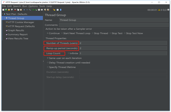Click the blue Help toolbar icon
The height and width of the screenshot is (112, 171).
pyautogui.click(x=61, y=10)
